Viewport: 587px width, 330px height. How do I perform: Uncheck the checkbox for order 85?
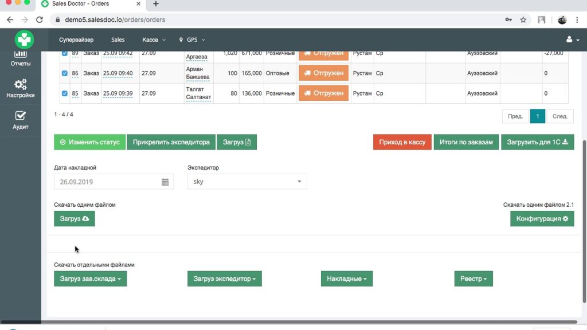[x=64, y=93]
